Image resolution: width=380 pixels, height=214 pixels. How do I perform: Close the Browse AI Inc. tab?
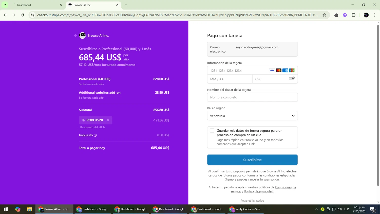point(117,5)
